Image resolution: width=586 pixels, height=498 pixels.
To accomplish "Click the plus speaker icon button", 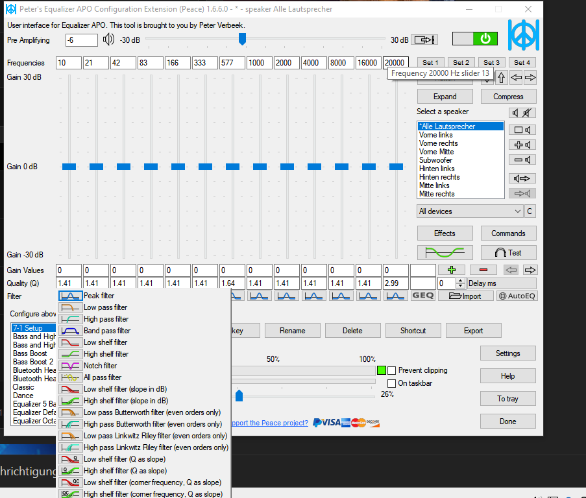I will point(522,145).
